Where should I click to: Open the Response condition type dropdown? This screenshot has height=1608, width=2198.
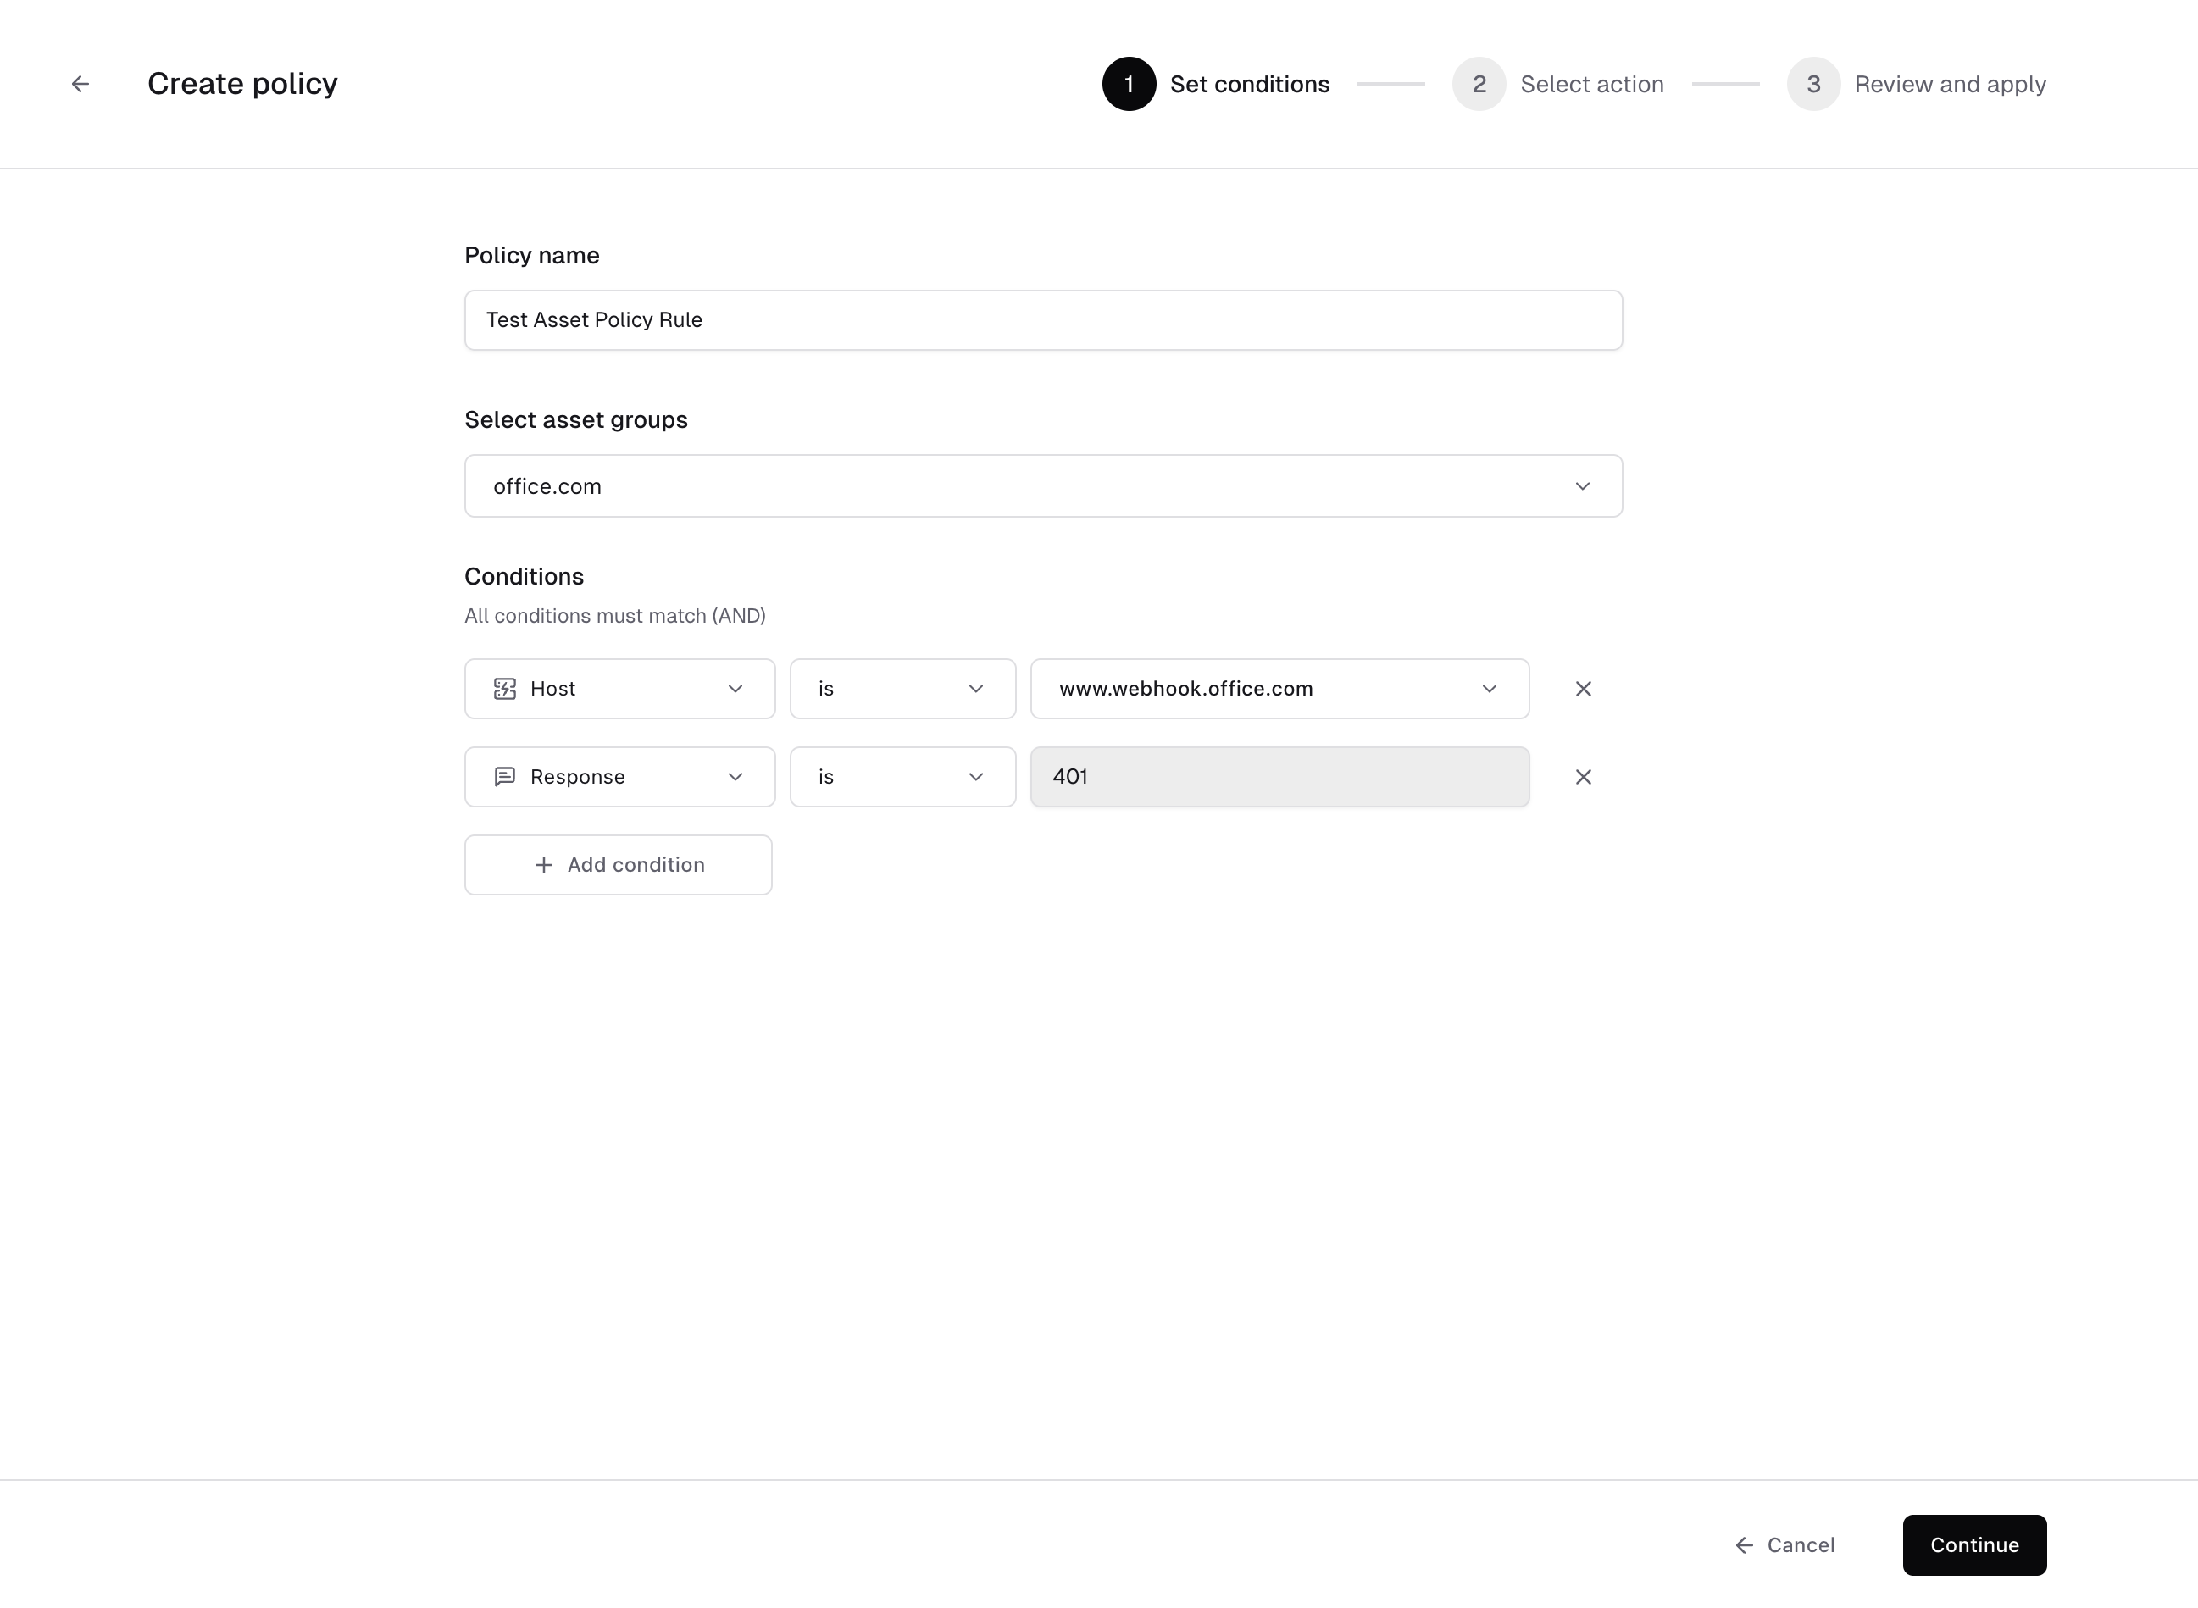[x=619, y=777]
